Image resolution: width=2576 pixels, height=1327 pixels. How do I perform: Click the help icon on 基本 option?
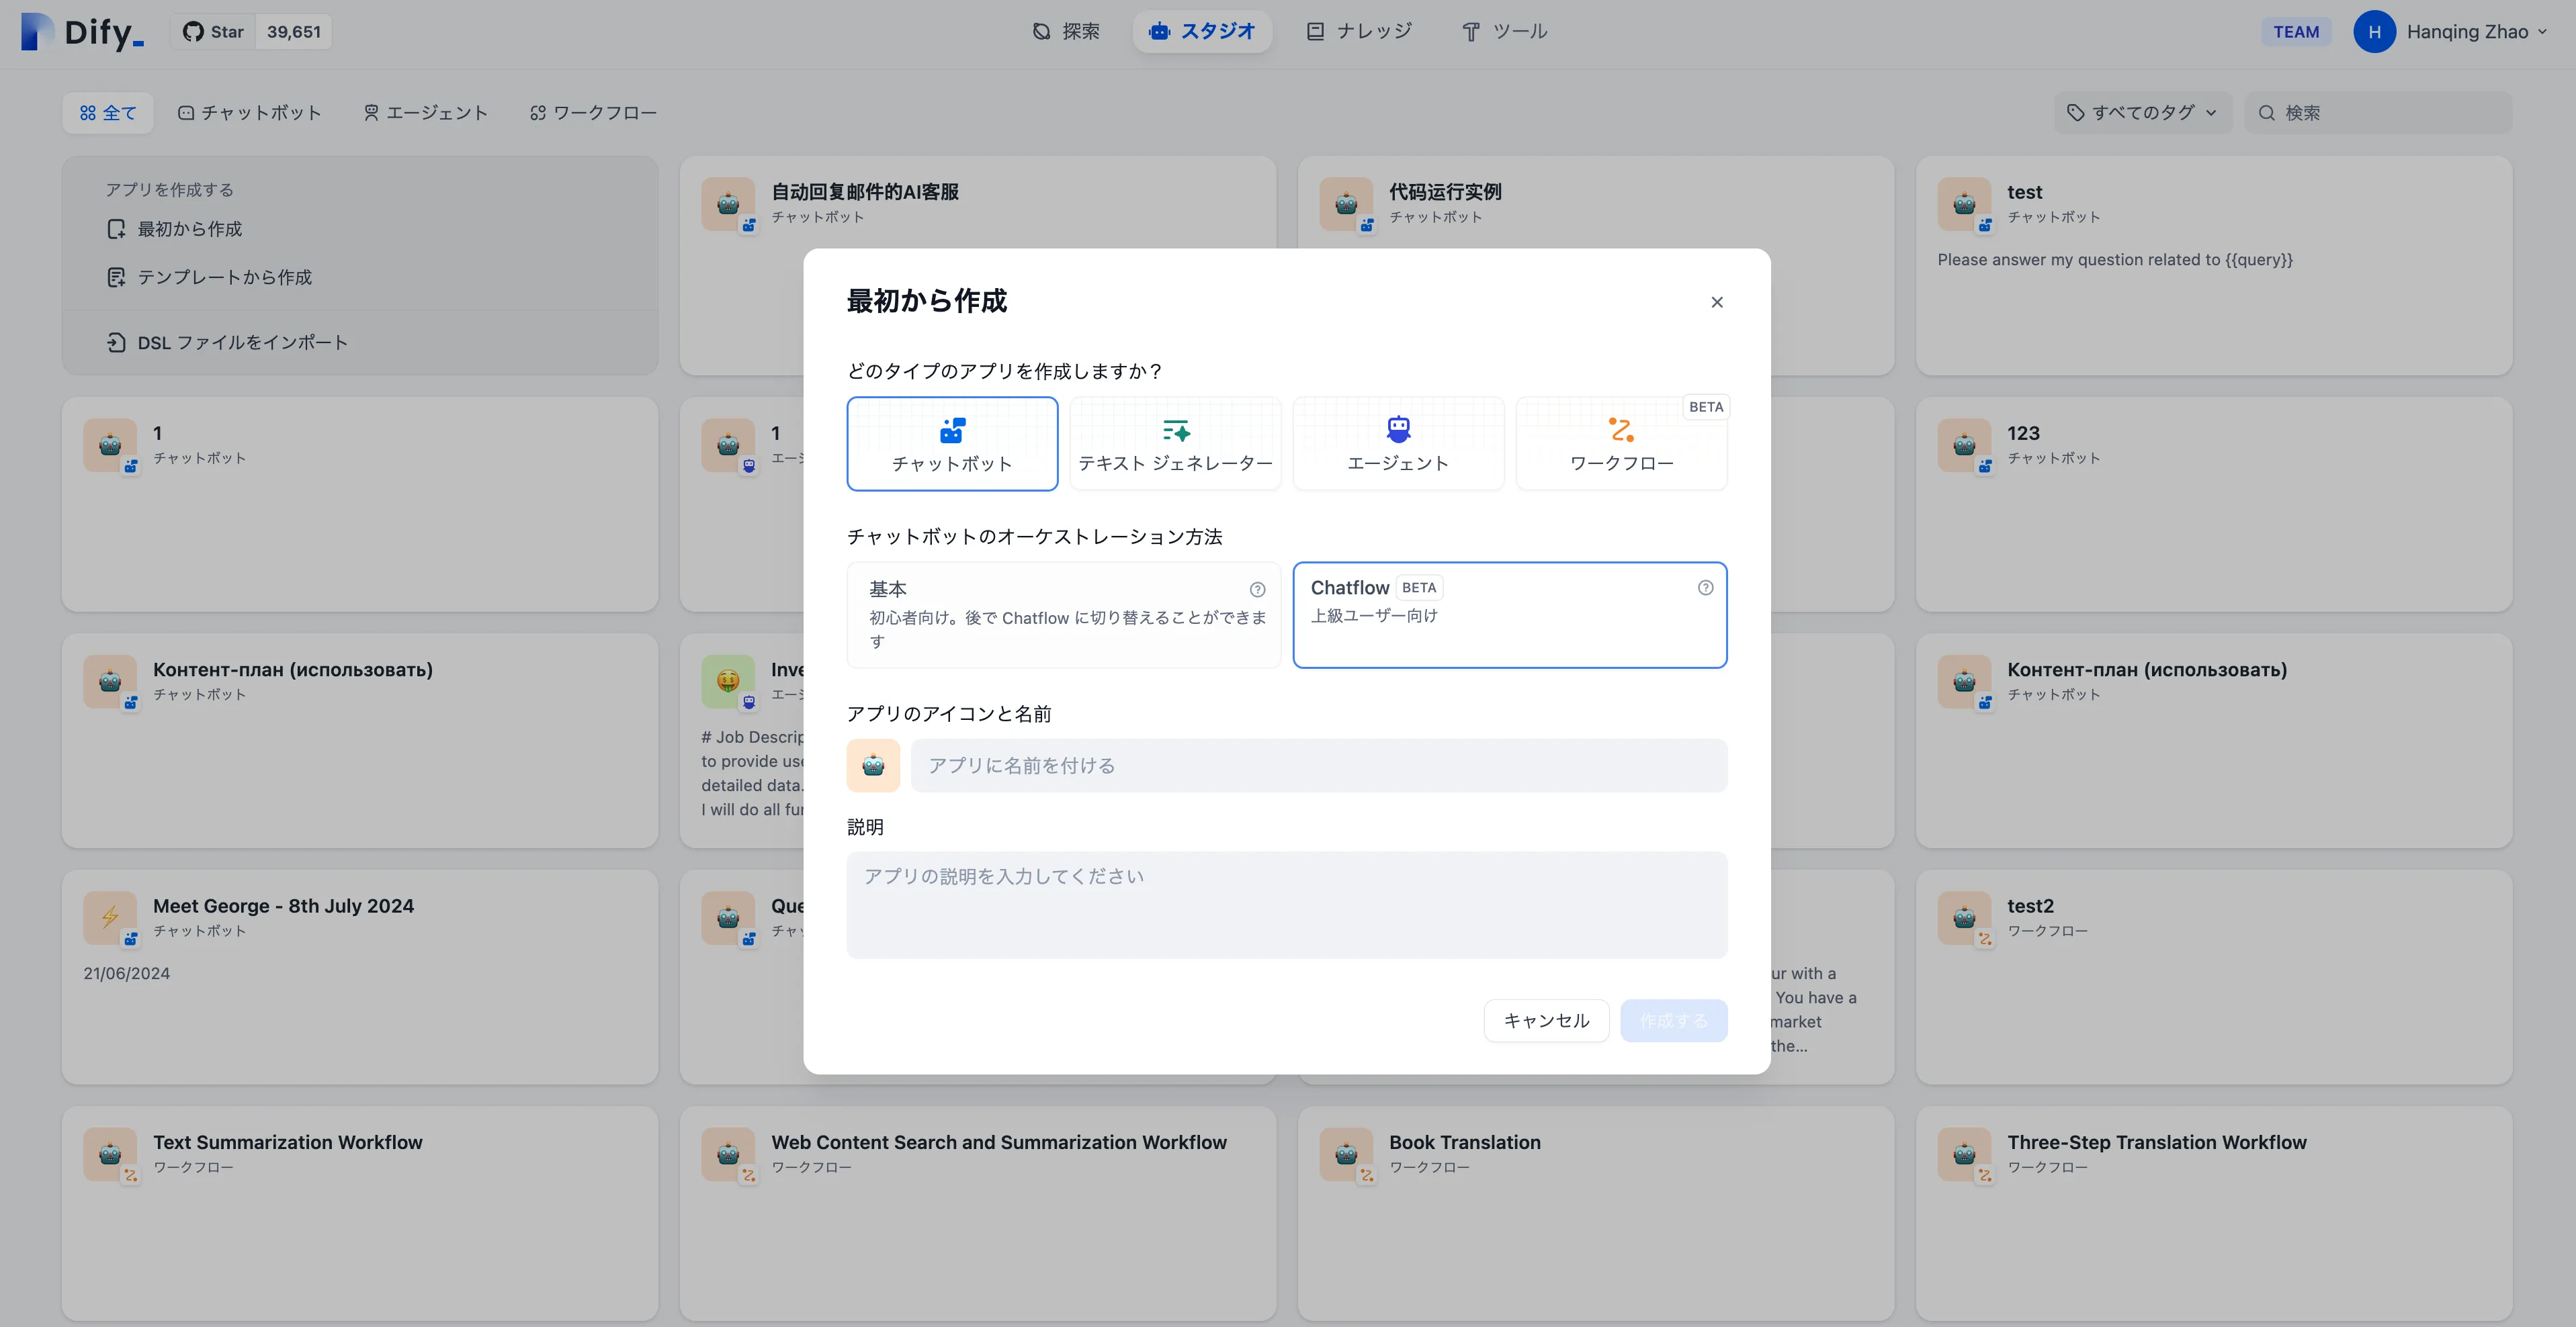coord(1257,590)
